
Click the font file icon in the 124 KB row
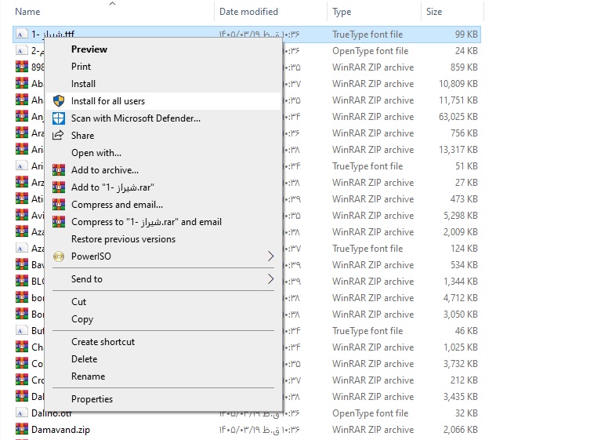click(x=22, y=249)
